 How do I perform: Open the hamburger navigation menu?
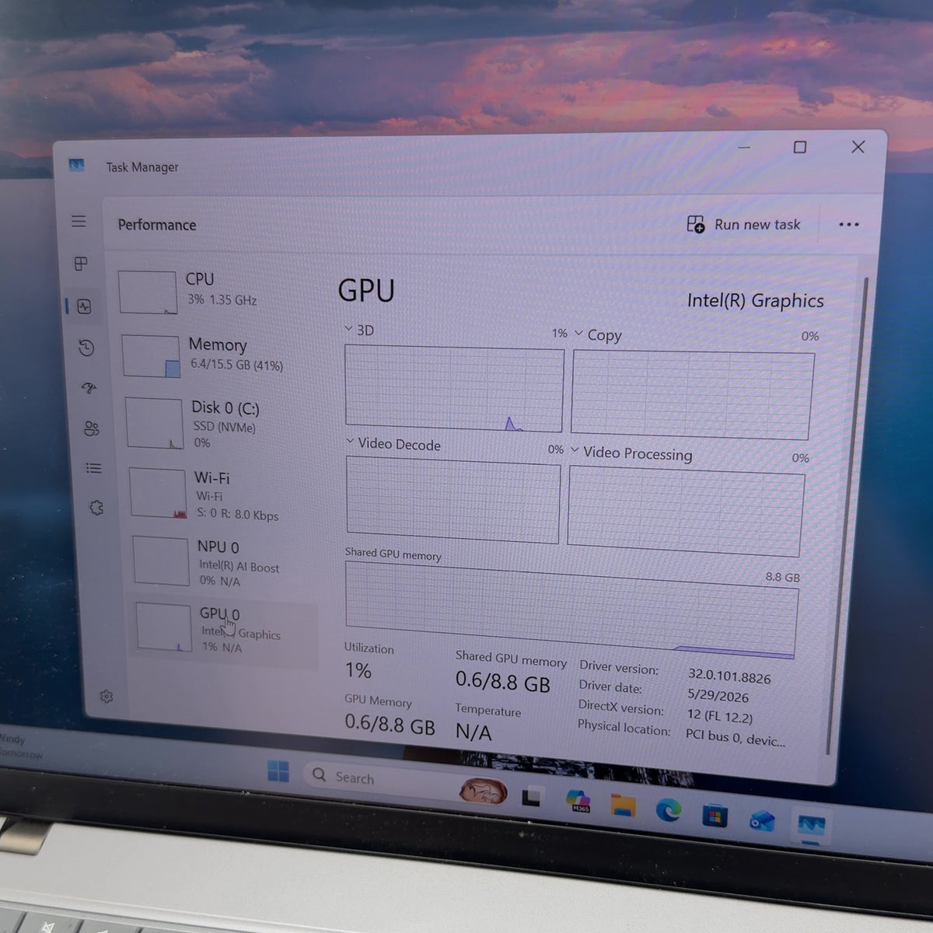79,222
